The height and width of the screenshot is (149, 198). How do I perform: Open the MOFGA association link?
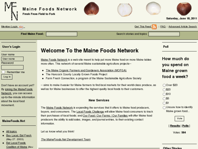click(x=86, y=70)
